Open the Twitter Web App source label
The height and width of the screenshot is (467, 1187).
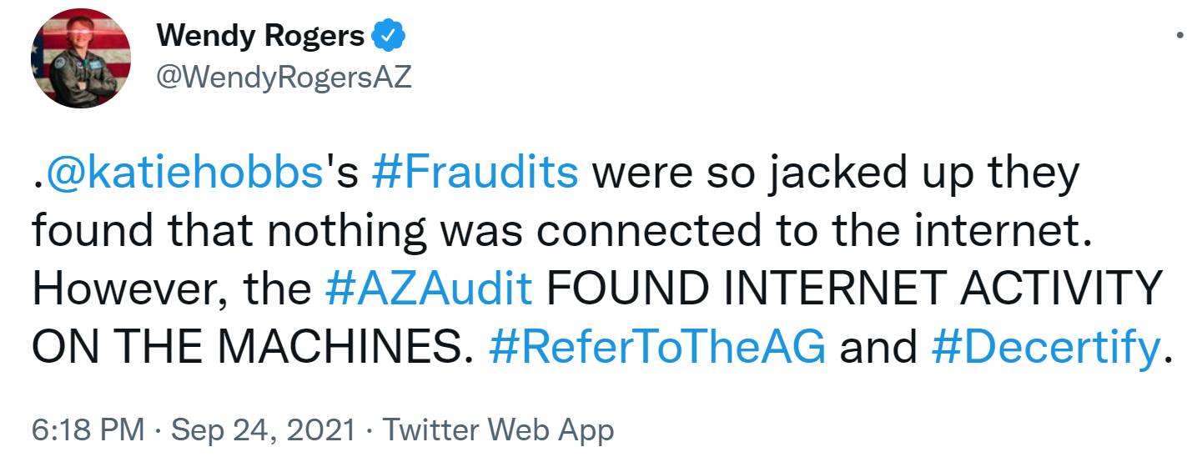coord(498,430)
